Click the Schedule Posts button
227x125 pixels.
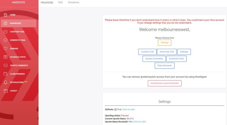click(x=176, y=59)
